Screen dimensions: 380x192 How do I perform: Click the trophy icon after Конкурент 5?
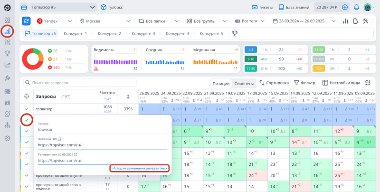tap(235, 33)
